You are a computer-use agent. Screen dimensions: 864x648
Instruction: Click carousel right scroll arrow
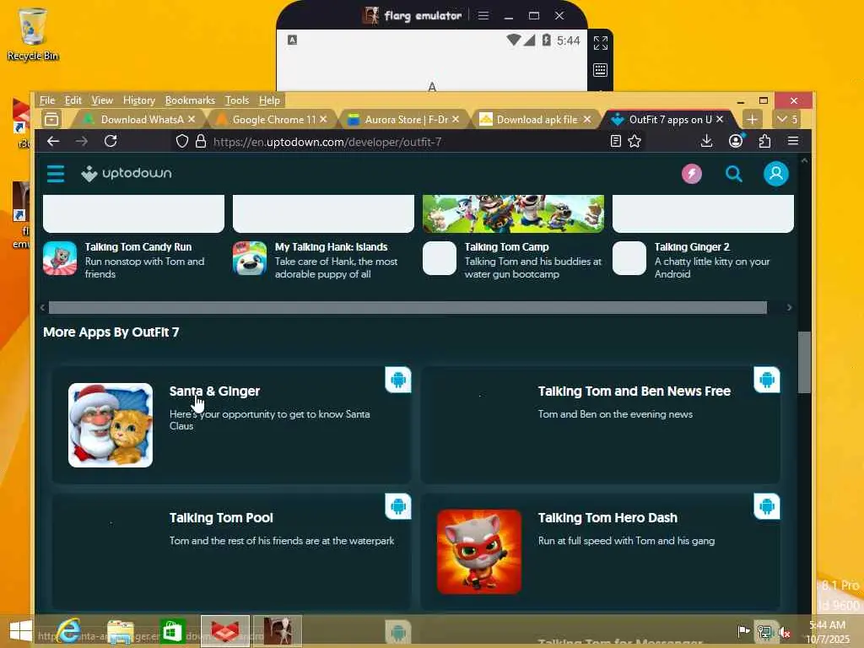[x=789, y=307]
